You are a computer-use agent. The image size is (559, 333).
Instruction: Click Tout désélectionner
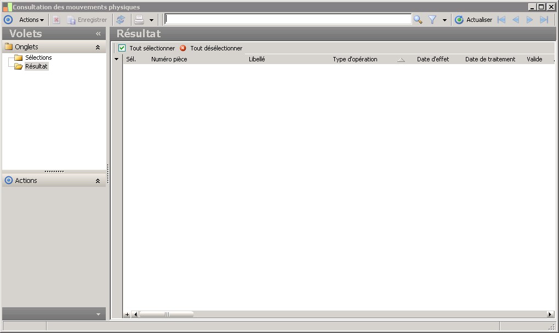(x=211, y=48)
